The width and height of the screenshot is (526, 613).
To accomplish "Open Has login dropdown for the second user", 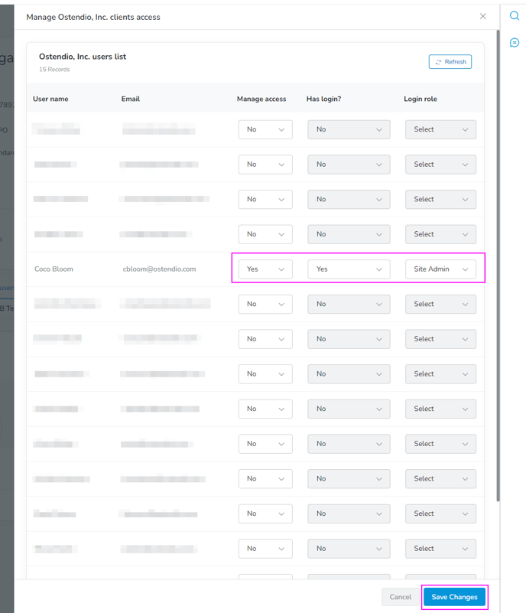I will (x=349, y=164).
